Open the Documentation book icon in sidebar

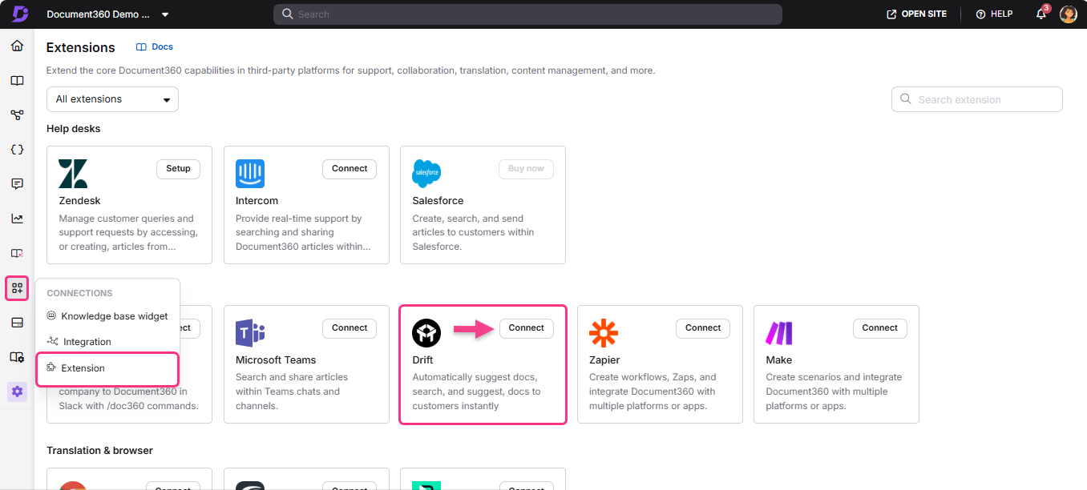click(17, 80)
